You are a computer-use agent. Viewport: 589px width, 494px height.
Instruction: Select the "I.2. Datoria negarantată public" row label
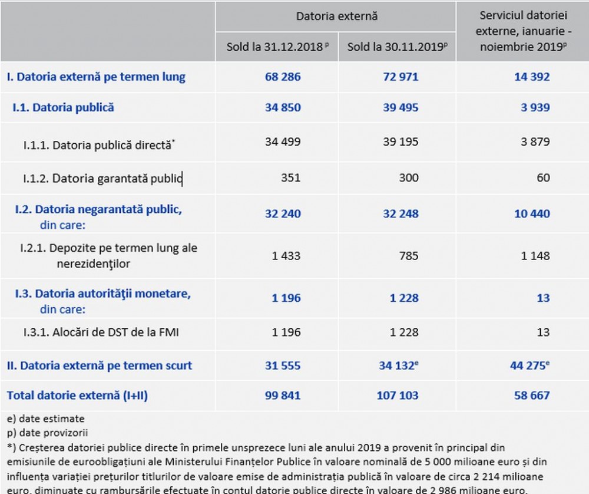(98, 210)
